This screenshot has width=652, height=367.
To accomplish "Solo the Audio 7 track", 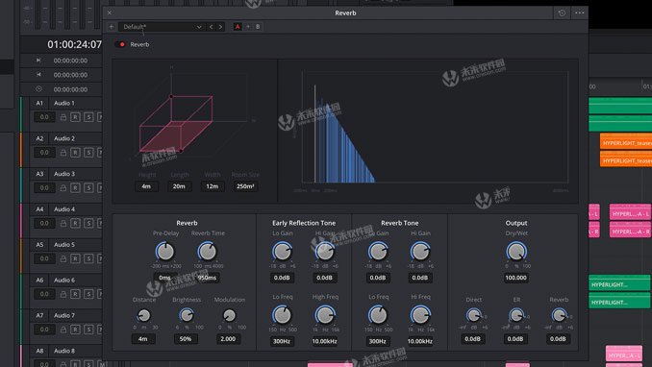I will pos(88,330).
